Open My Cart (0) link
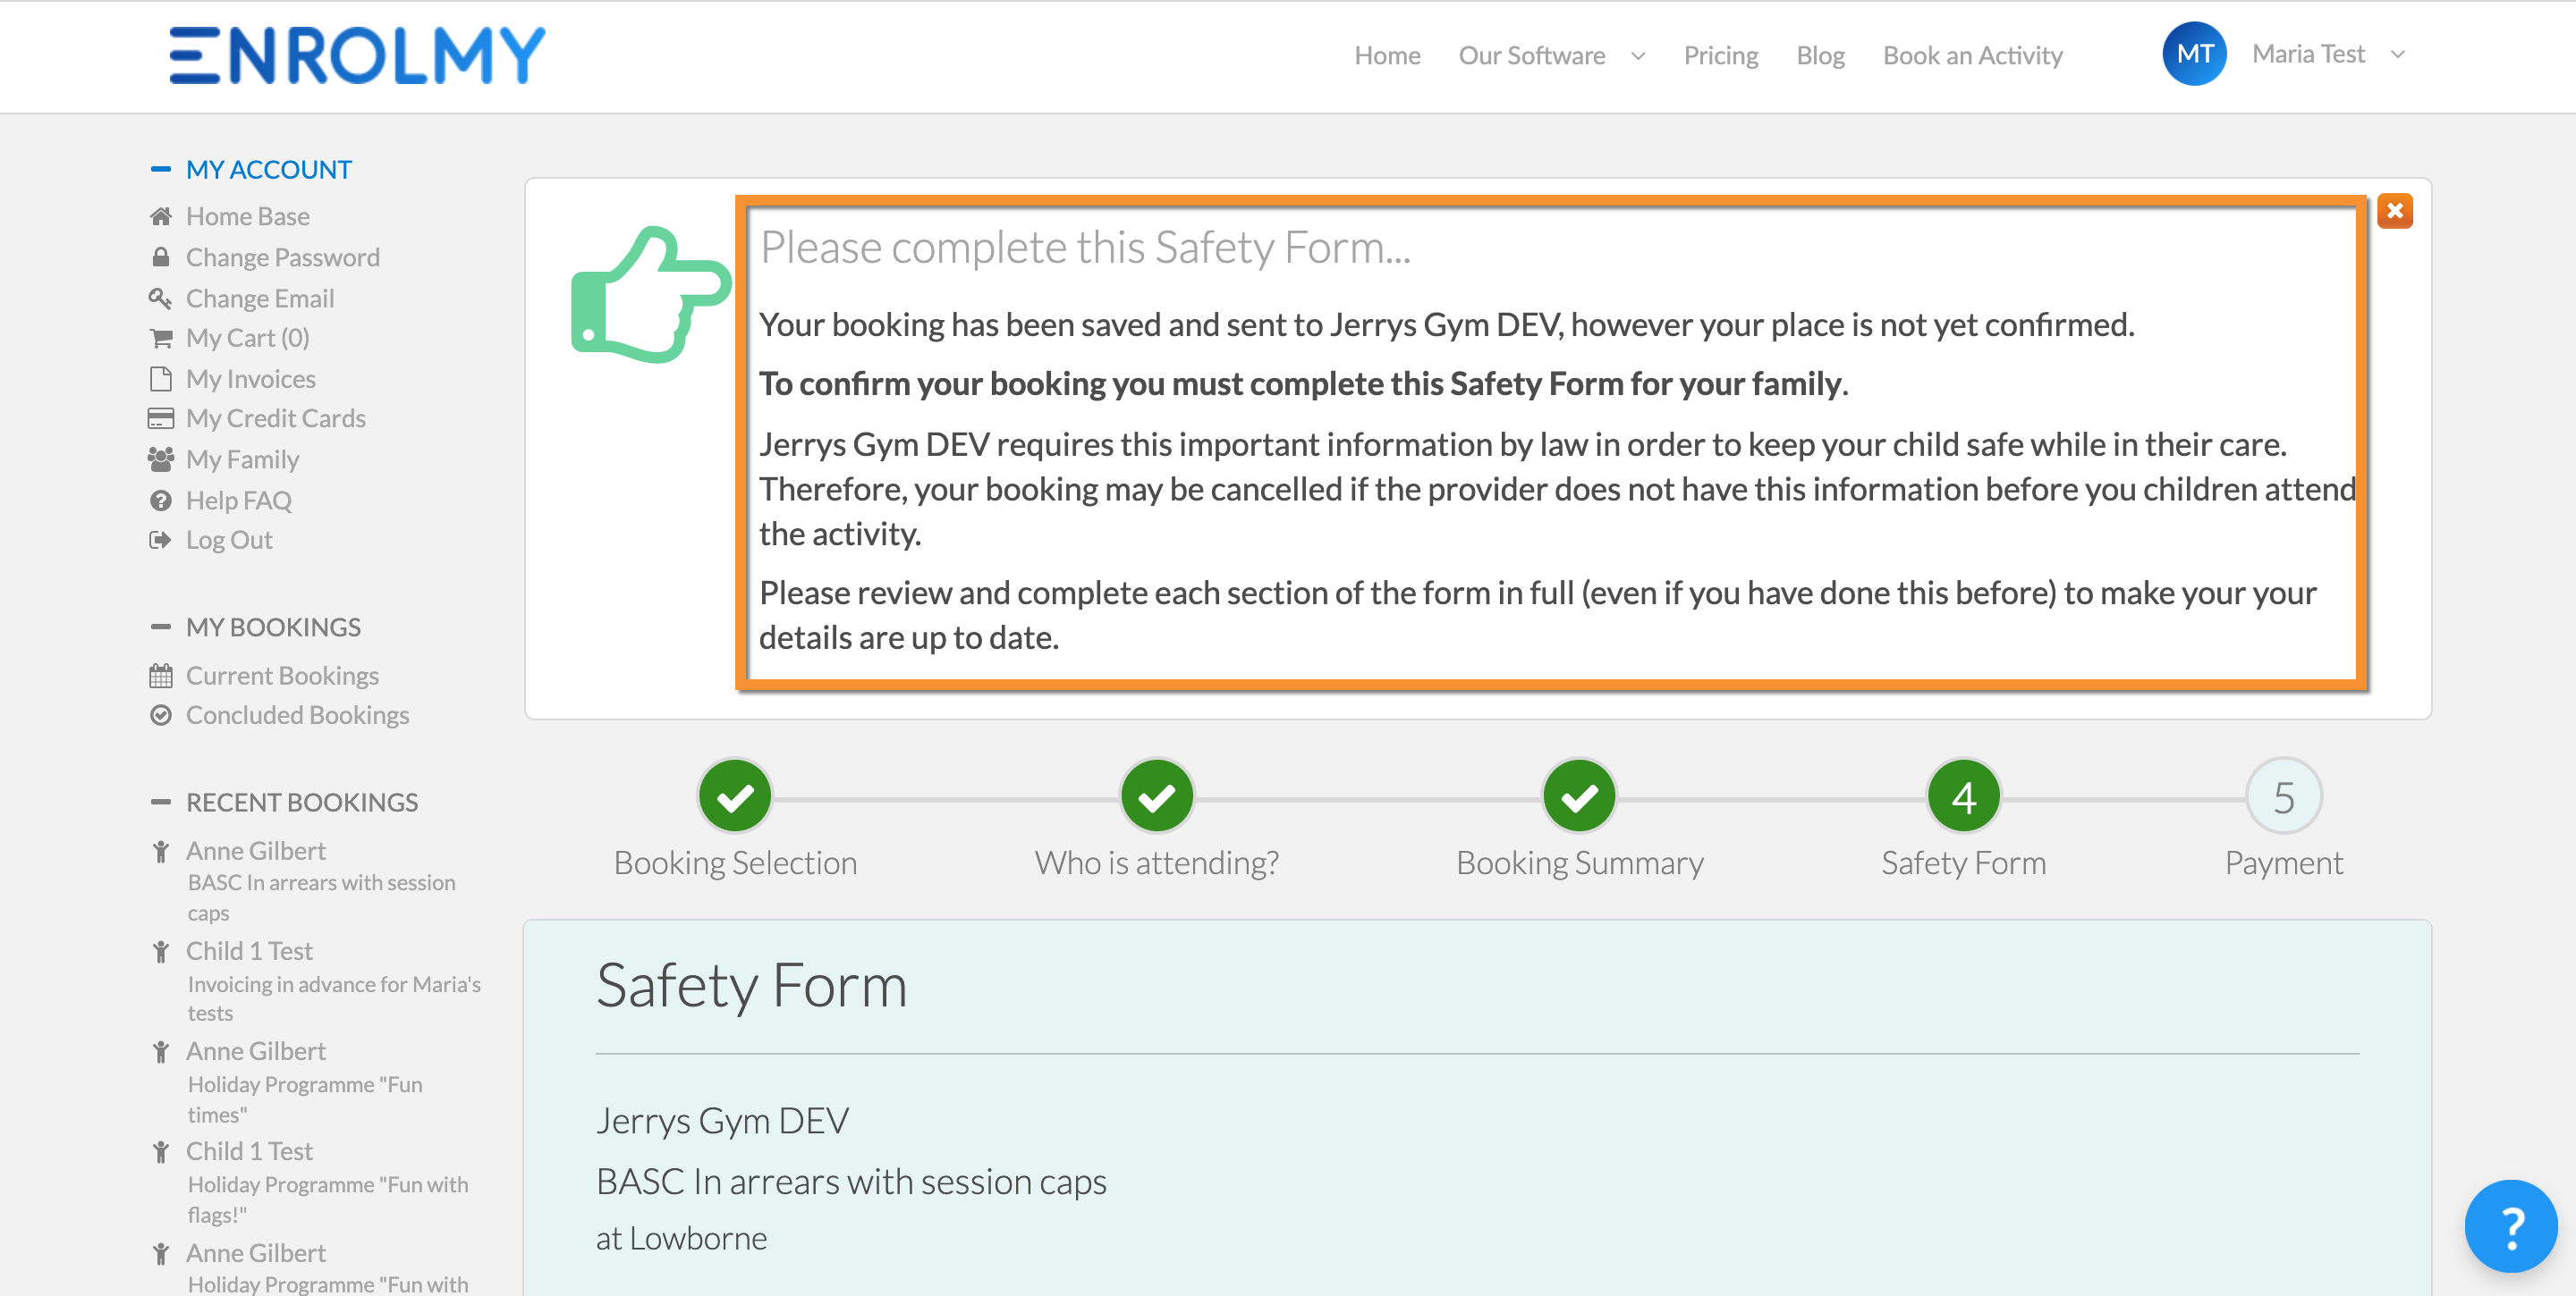2576x1296 pixels. click(x=247, y=338)
